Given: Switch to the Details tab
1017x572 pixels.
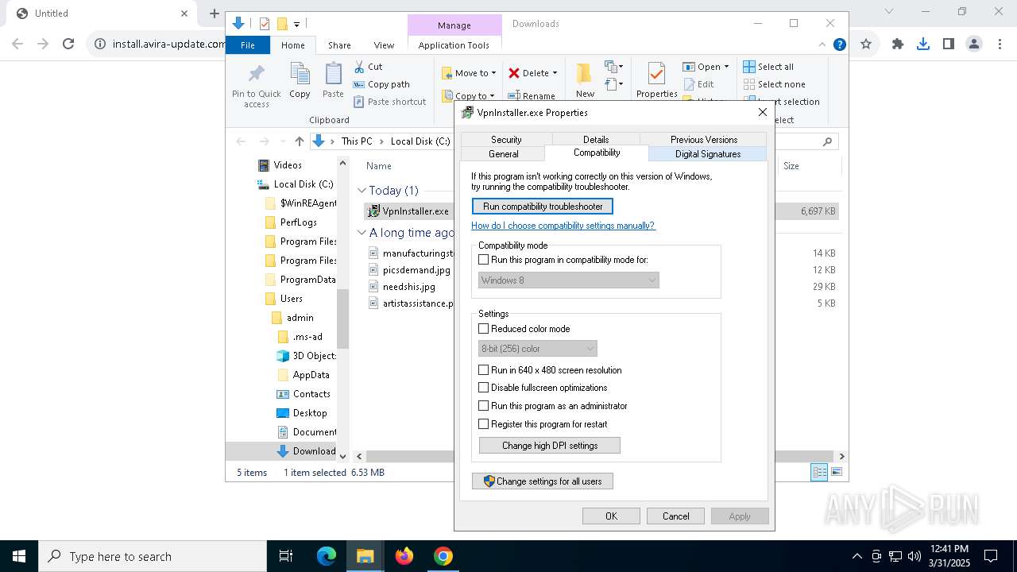Looking at the screenshot, I should click(x=596, y=139).
